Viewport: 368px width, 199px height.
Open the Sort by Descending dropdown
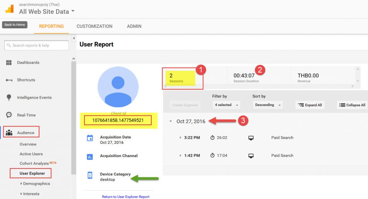tap(268, 105)
